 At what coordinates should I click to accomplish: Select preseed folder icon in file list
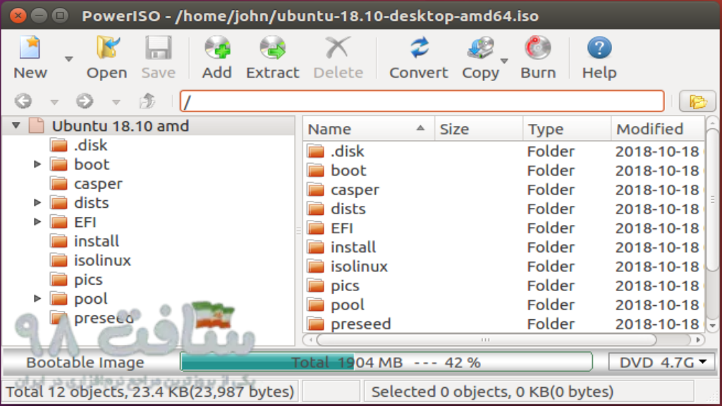(x=316, y=324)
